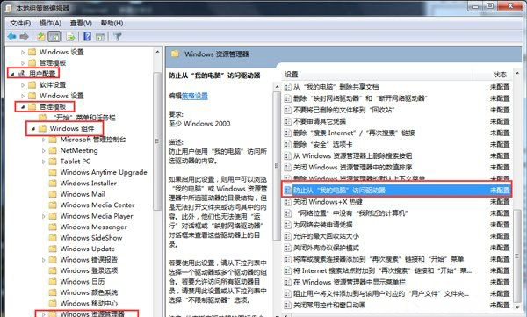This screenshot has width=527, height=317.
Task: Click the folder icon of Windows Messenger
Action: (53, 227)
